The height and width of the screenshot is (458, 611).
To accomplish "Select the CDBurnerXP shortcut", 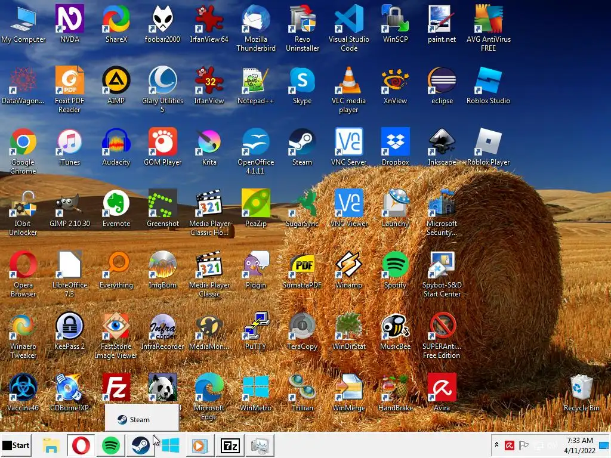I will pos(69,392).
